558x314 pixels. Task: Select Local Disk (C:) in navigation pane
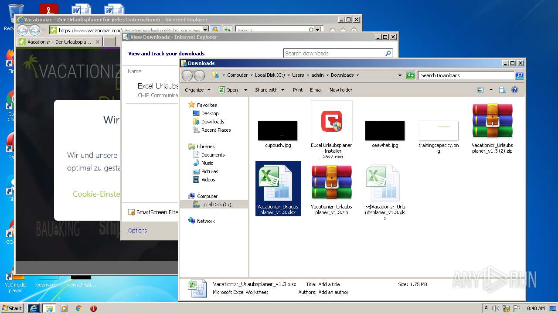click(216, 205)
